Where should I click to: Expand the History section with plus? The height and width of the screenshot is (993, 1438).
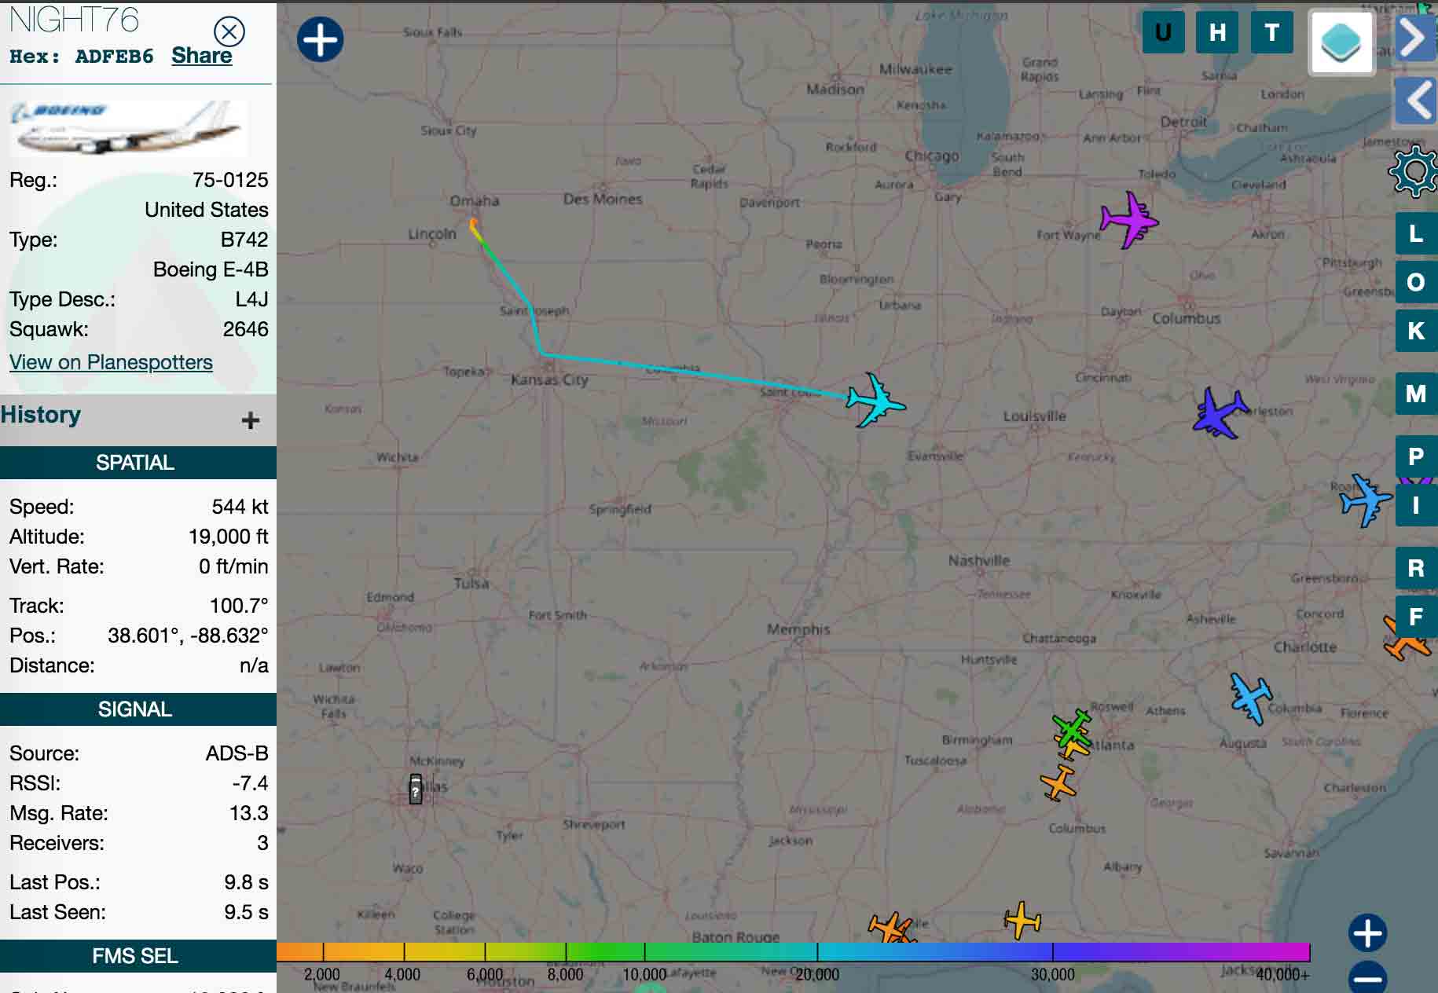(251, 420)
